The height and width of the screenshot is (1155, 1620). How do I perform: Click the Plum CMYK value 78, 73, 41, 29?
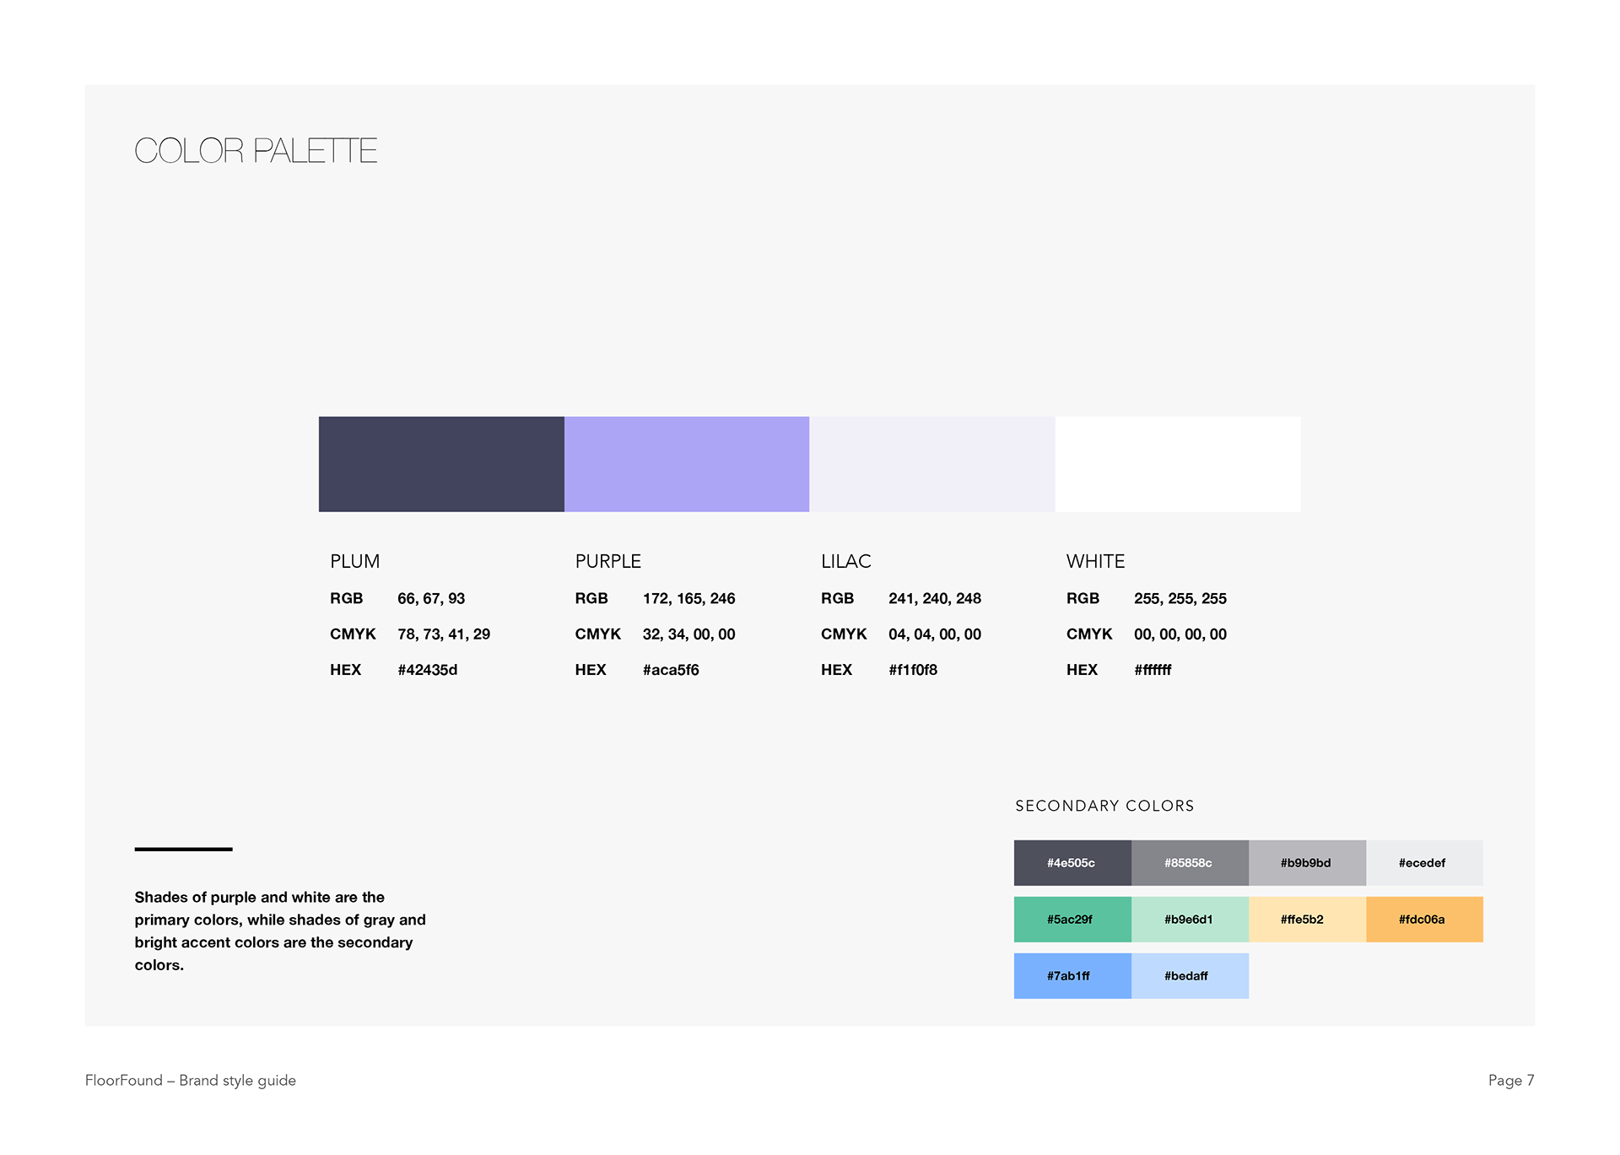click(444, 634)
